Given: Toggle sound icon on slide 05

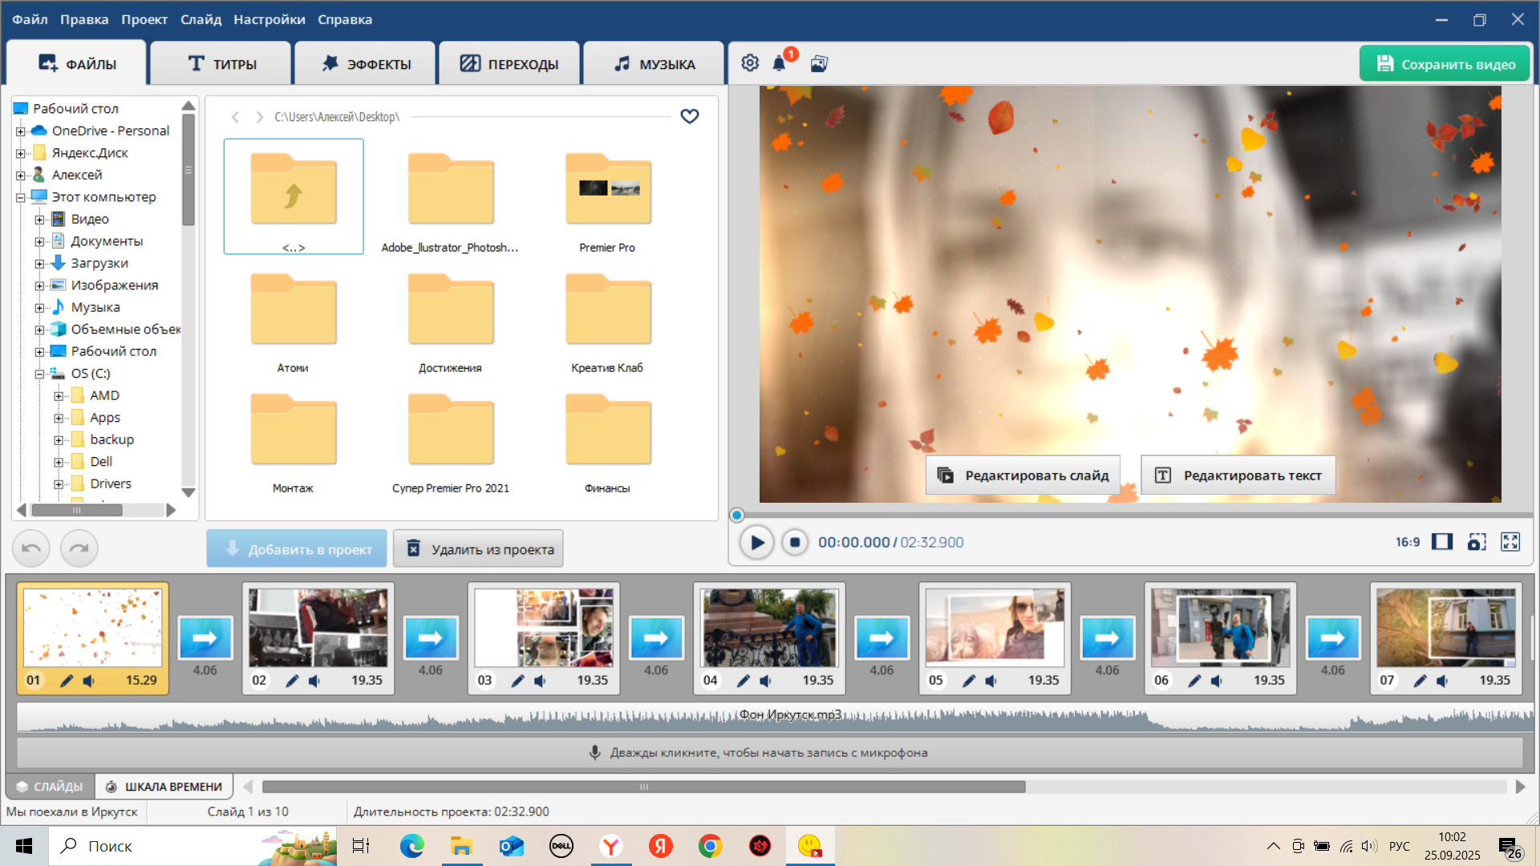Looking at the screenshot, I should coord(991,681).
